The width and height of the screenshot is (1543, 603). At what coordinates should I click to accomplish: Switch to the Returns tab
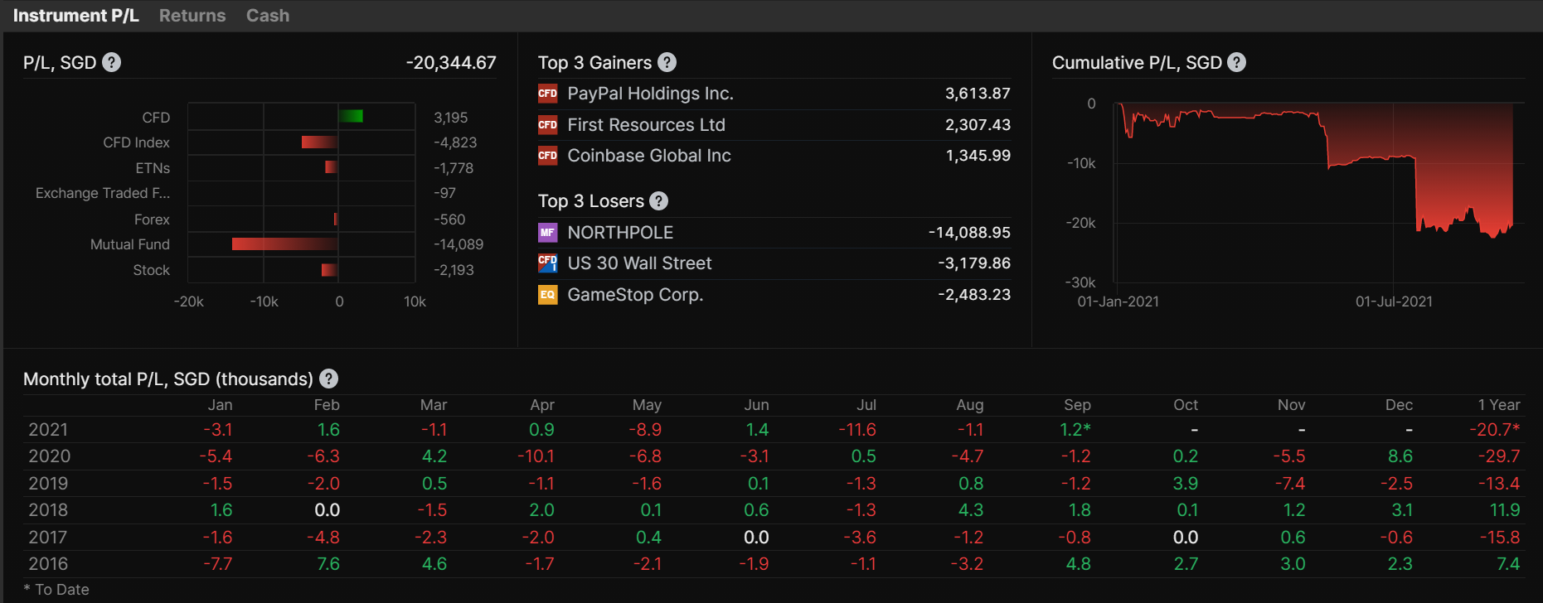(x=192, y=16)
